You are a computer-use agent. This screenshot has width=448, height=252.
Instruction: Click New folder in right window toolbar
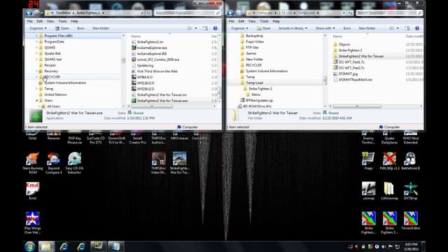[367, 28]
